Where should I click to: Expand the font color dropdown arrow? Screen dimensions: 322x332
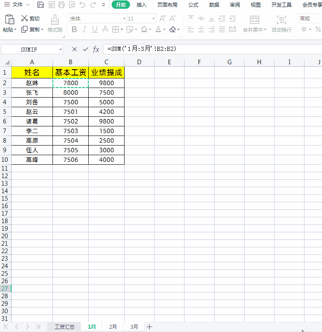pos(164,30)
